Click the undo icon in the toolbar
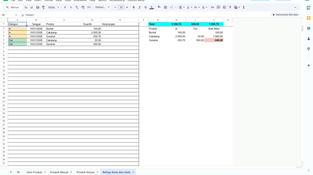Viewport: 313px width, 175px height. (x=26, y=7)
